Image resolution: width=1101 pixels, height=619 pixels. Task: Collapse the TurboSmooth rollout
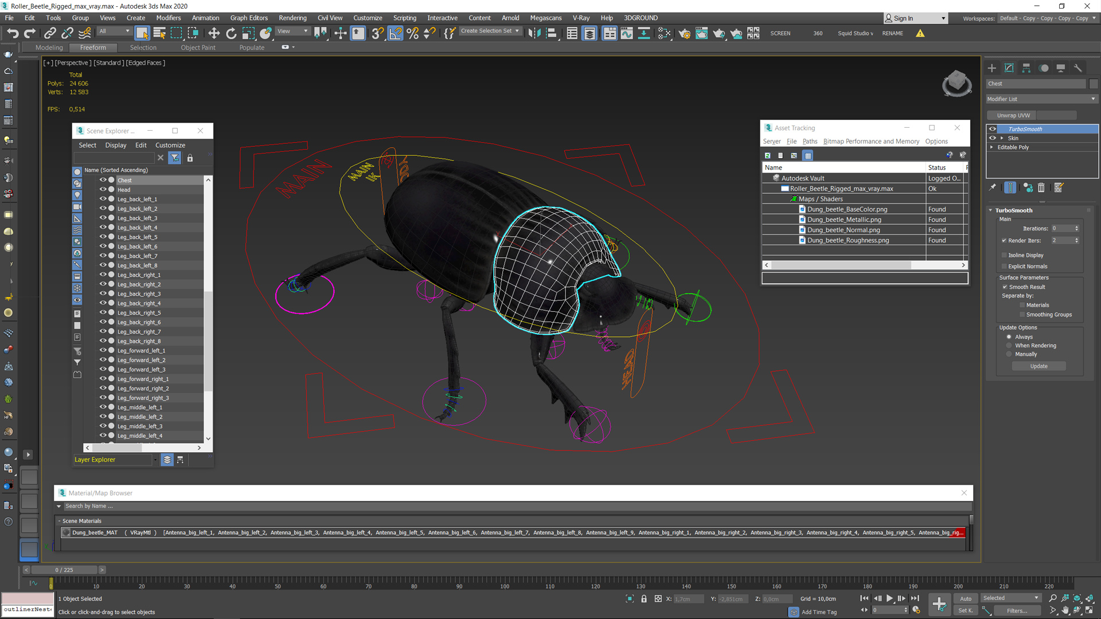[990, 210]
